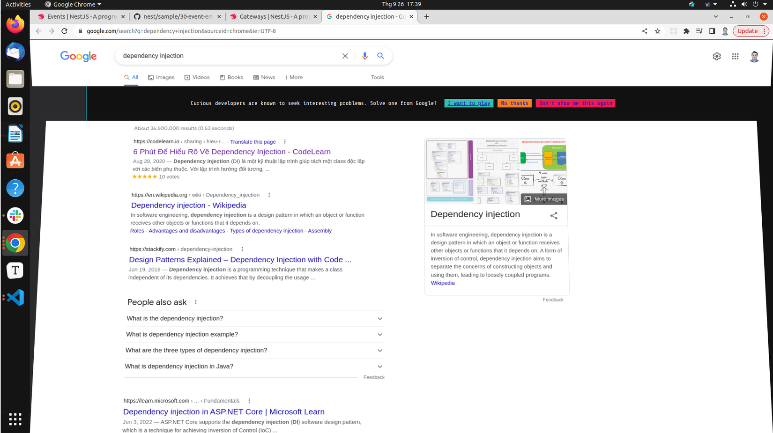
Task: Switch to the Images search tab
Action: (161, 77)
